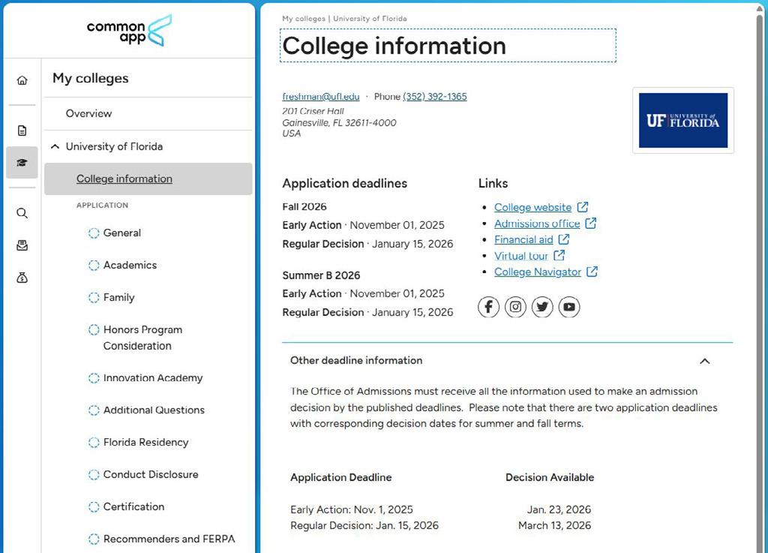
Task: Click the external link icon beside Financial aid
Action: pos(564,239)
